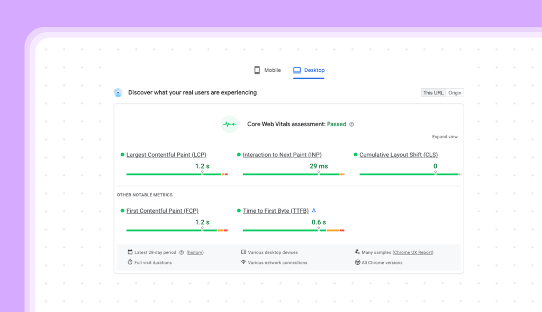Screen dimensions: 542x312
Task: Open Largest Contentful Paint (LCP) link
Action: 166,155
